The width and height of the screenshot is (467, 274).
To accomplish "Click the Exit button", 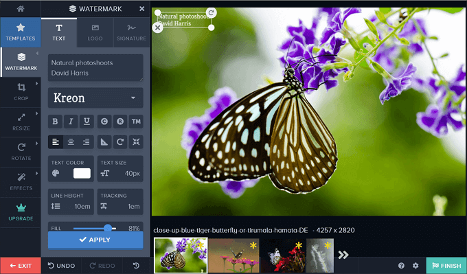I will [x=21, y=266].
